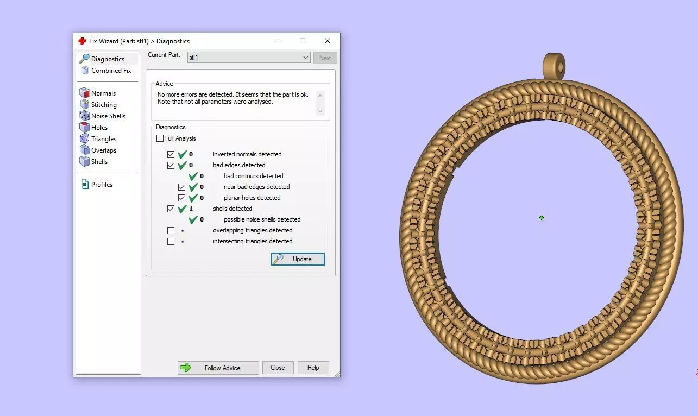Open the Stitching fix icon
Image resolution: width=698 pixels, height=416 pixels.
click(x=84, y=105)
